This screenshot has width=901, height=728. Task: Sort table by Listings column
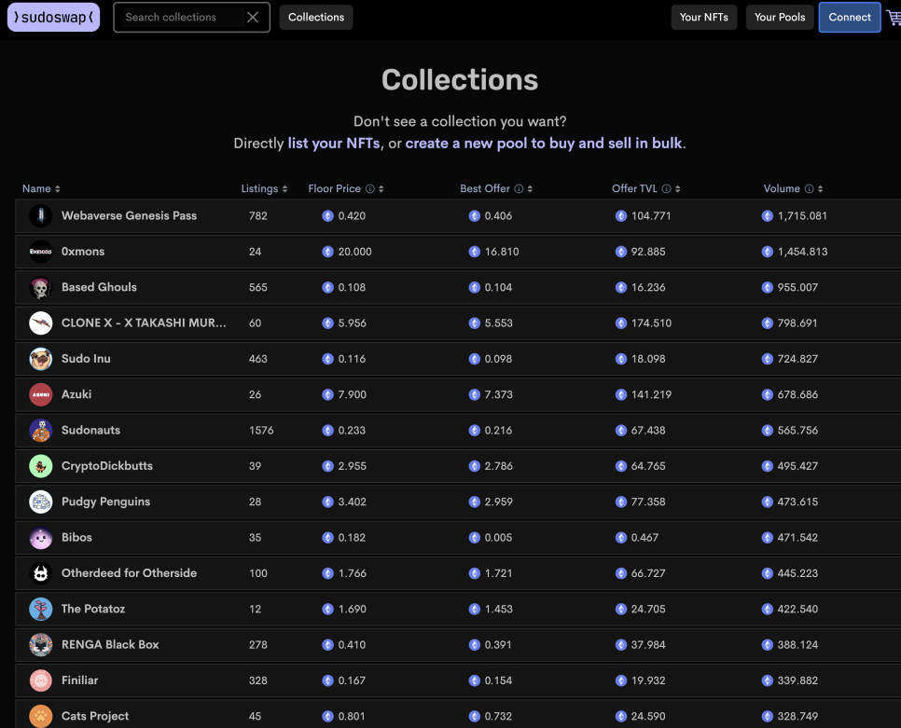[x=264, y=188]
